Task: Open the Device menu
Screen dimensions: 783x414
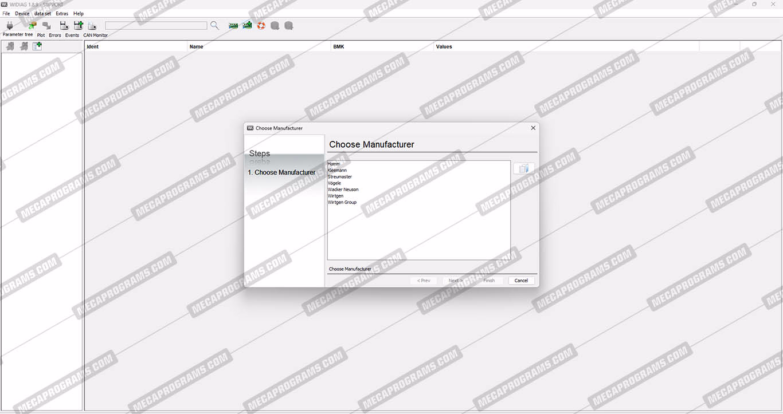Action: click(22, 13)
